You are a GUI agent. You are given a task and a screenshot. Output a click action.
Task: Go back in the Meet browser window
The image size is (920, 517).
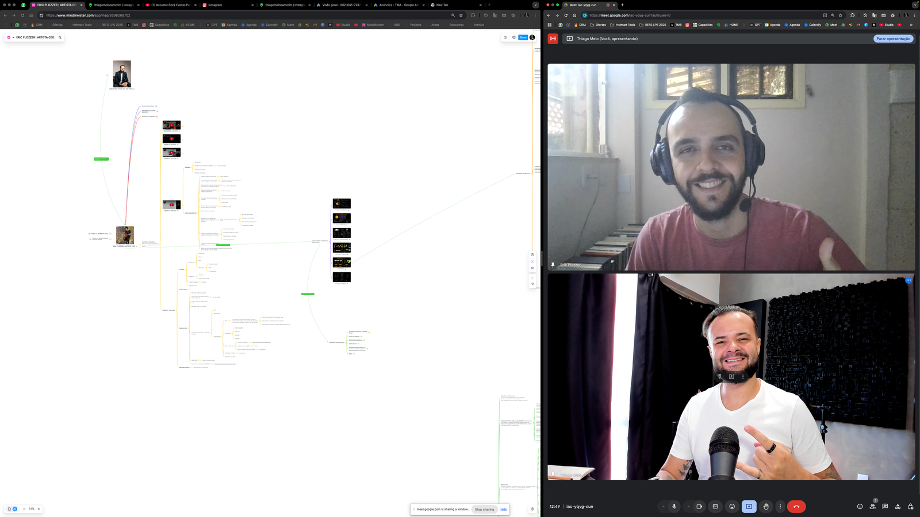[x=549, y=16]
